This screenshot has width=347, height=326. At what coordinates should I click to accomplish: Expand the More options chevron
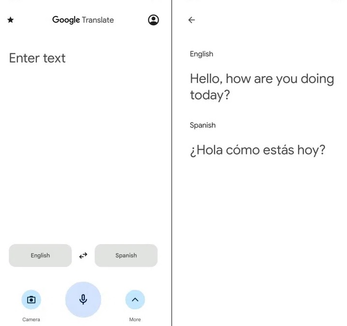pyautogui.click(x=135, y=300)
